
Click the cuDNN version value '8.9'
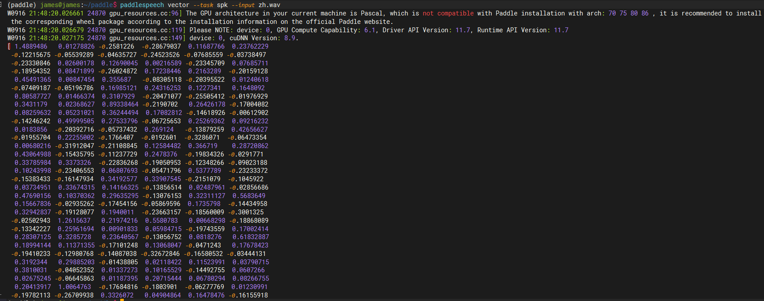tap(290, 38)
